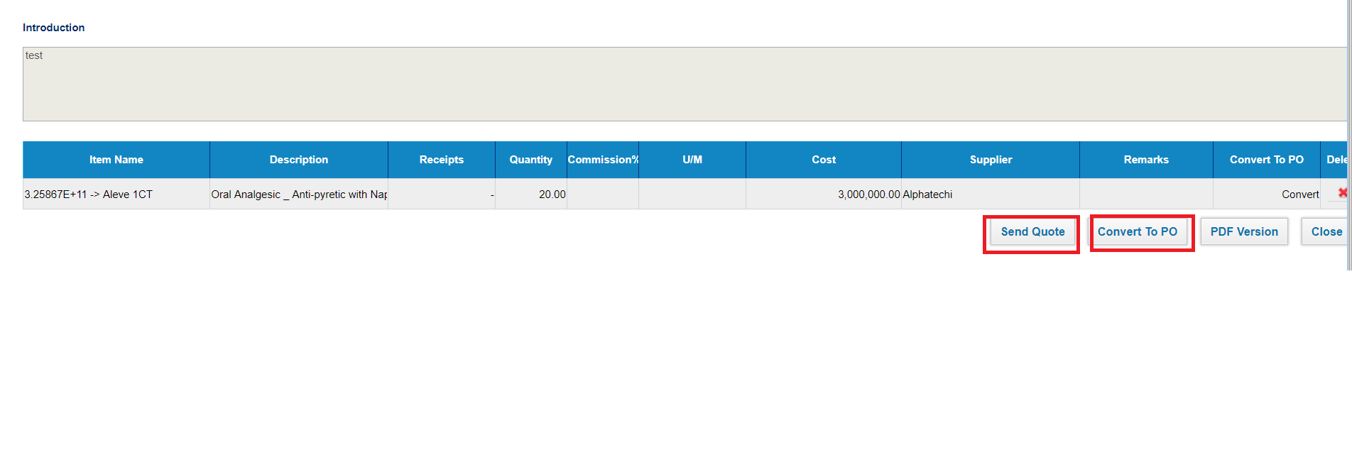Viewport: 1352px width, 460px height.
Task: Click the Quantity column header
Action: [x=531, y=160]
